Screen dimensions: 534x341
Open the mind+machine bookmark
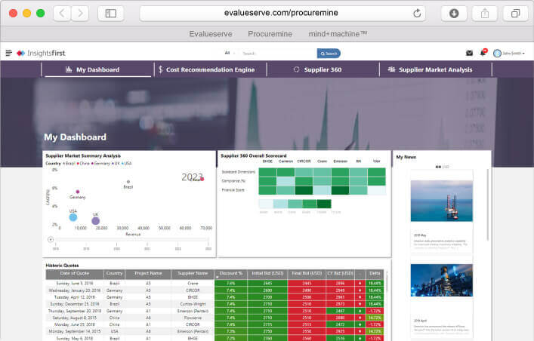(x=338, y=34)
